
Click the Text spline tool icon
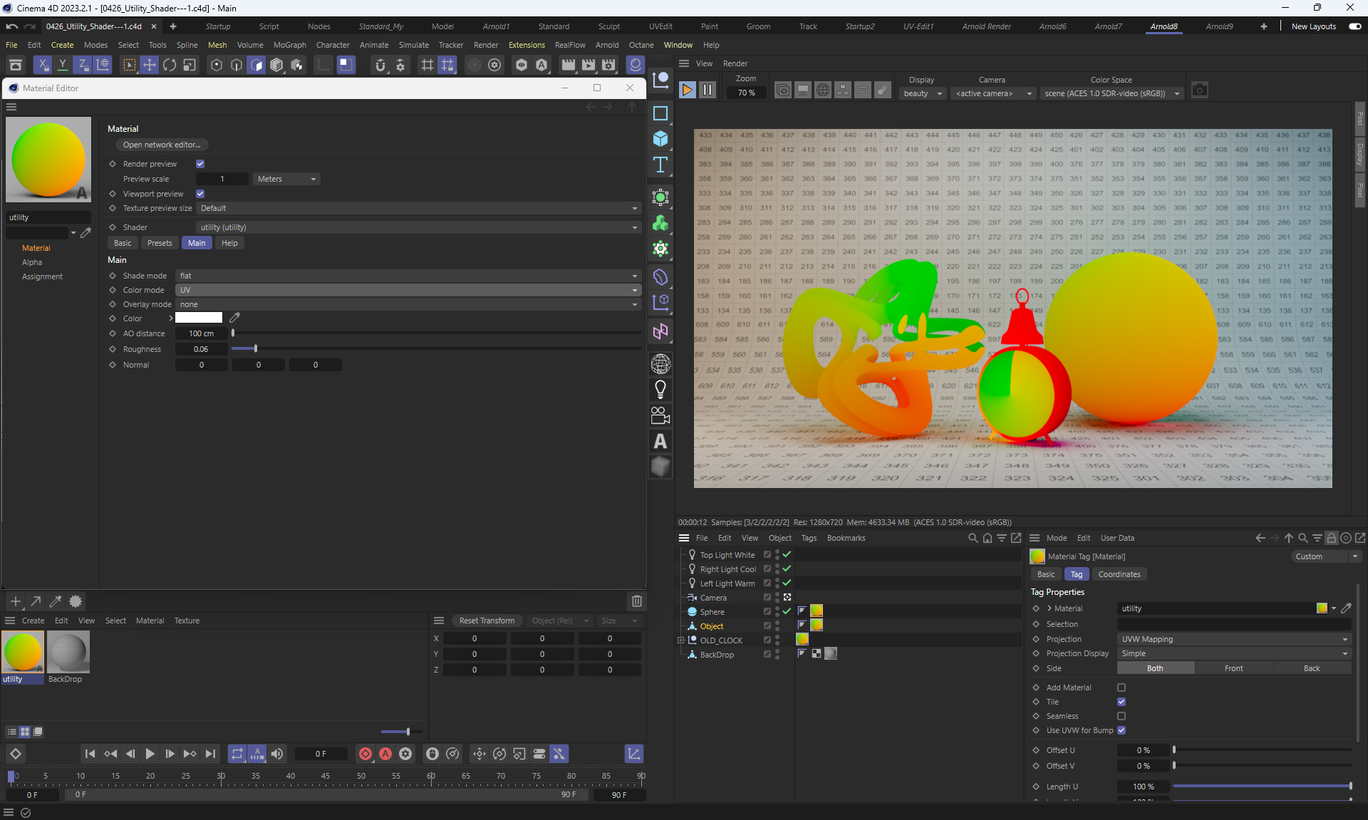tap(660, 165)
